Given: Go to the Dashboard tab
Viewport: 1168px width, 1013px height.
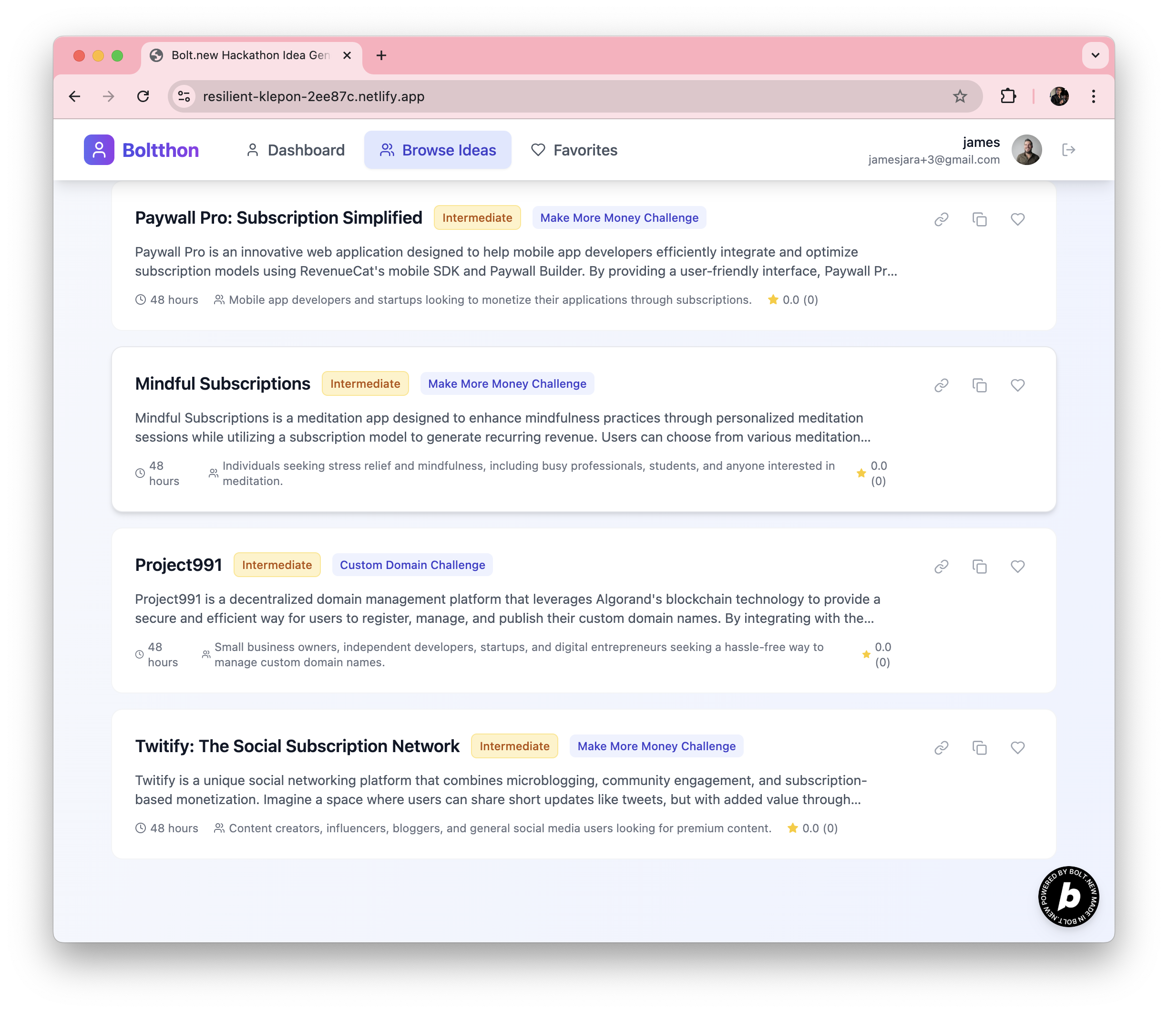Looking at the screenshot, I should 296,150.
